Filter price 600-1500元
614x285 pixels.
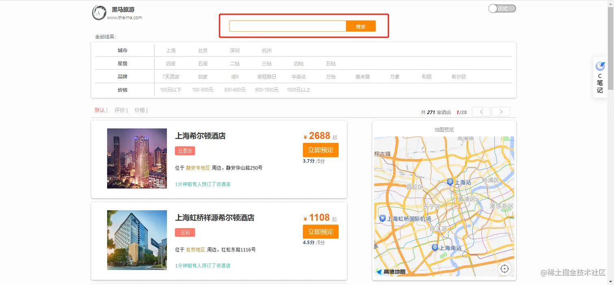[267, 90]
